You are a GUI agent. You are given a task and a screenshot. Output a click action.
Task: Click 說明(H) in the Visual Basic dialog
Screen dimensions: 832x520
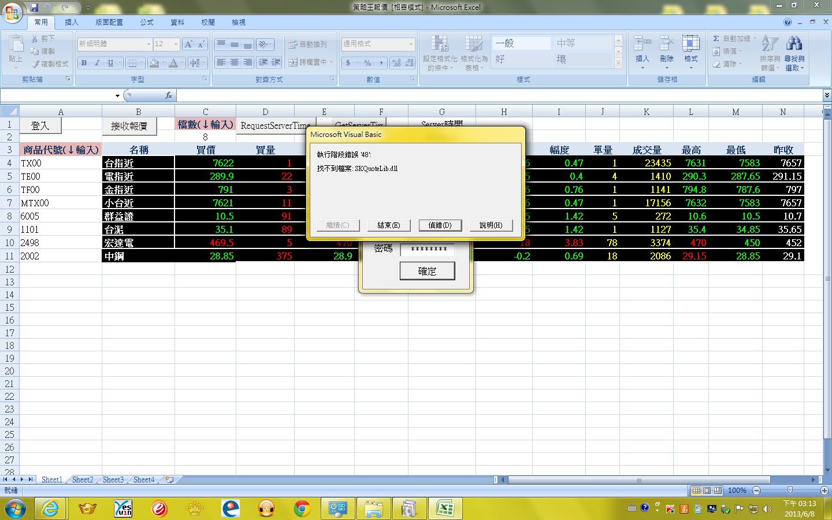pos(491,225)
